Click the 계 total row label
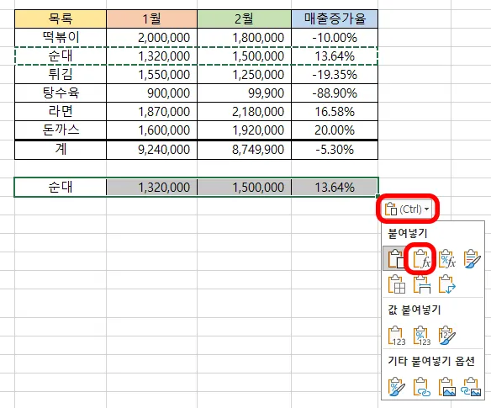Viewport: 491px width, 408px height. coord(61,150)
